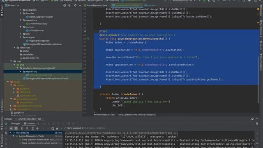Click the editor vertical scrollbar
This screenshot has width=263, height=148.
coord(258,79)
